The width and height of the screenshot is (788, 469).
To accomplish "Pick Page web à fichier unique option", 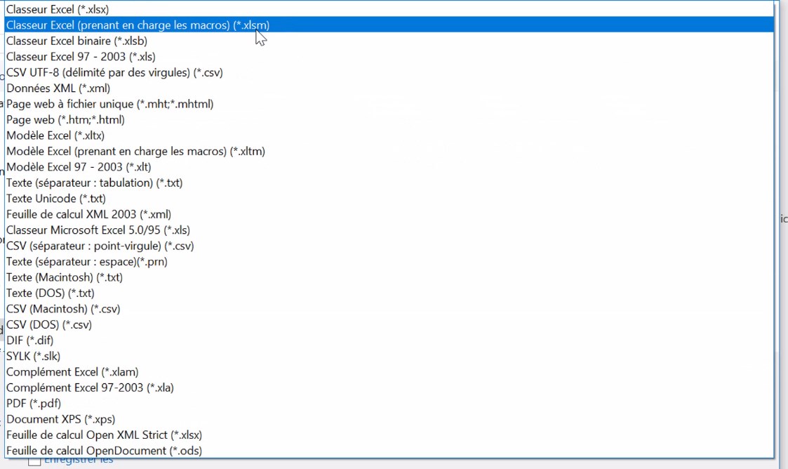I will tap(109, 104).
